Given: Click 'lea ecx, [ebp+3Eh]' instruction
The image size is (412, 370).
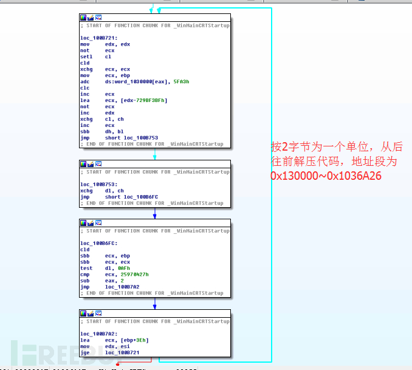Looking at the screenshot, I should pyautogui.click(x=115, y=340).
